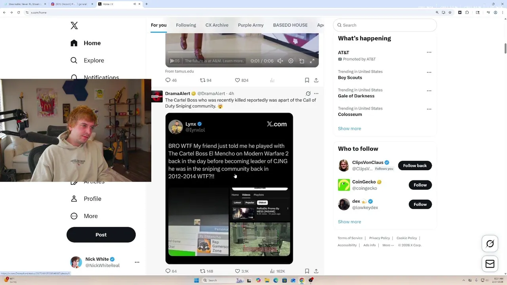Switch to the For you tab

click(158, 25)
